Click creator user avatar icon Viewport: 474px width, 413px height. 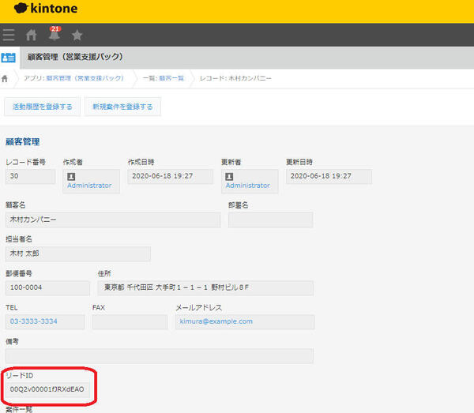71,176
